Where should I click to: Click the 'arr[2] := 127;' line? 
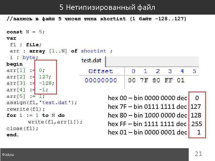click(x=29, y=77)
